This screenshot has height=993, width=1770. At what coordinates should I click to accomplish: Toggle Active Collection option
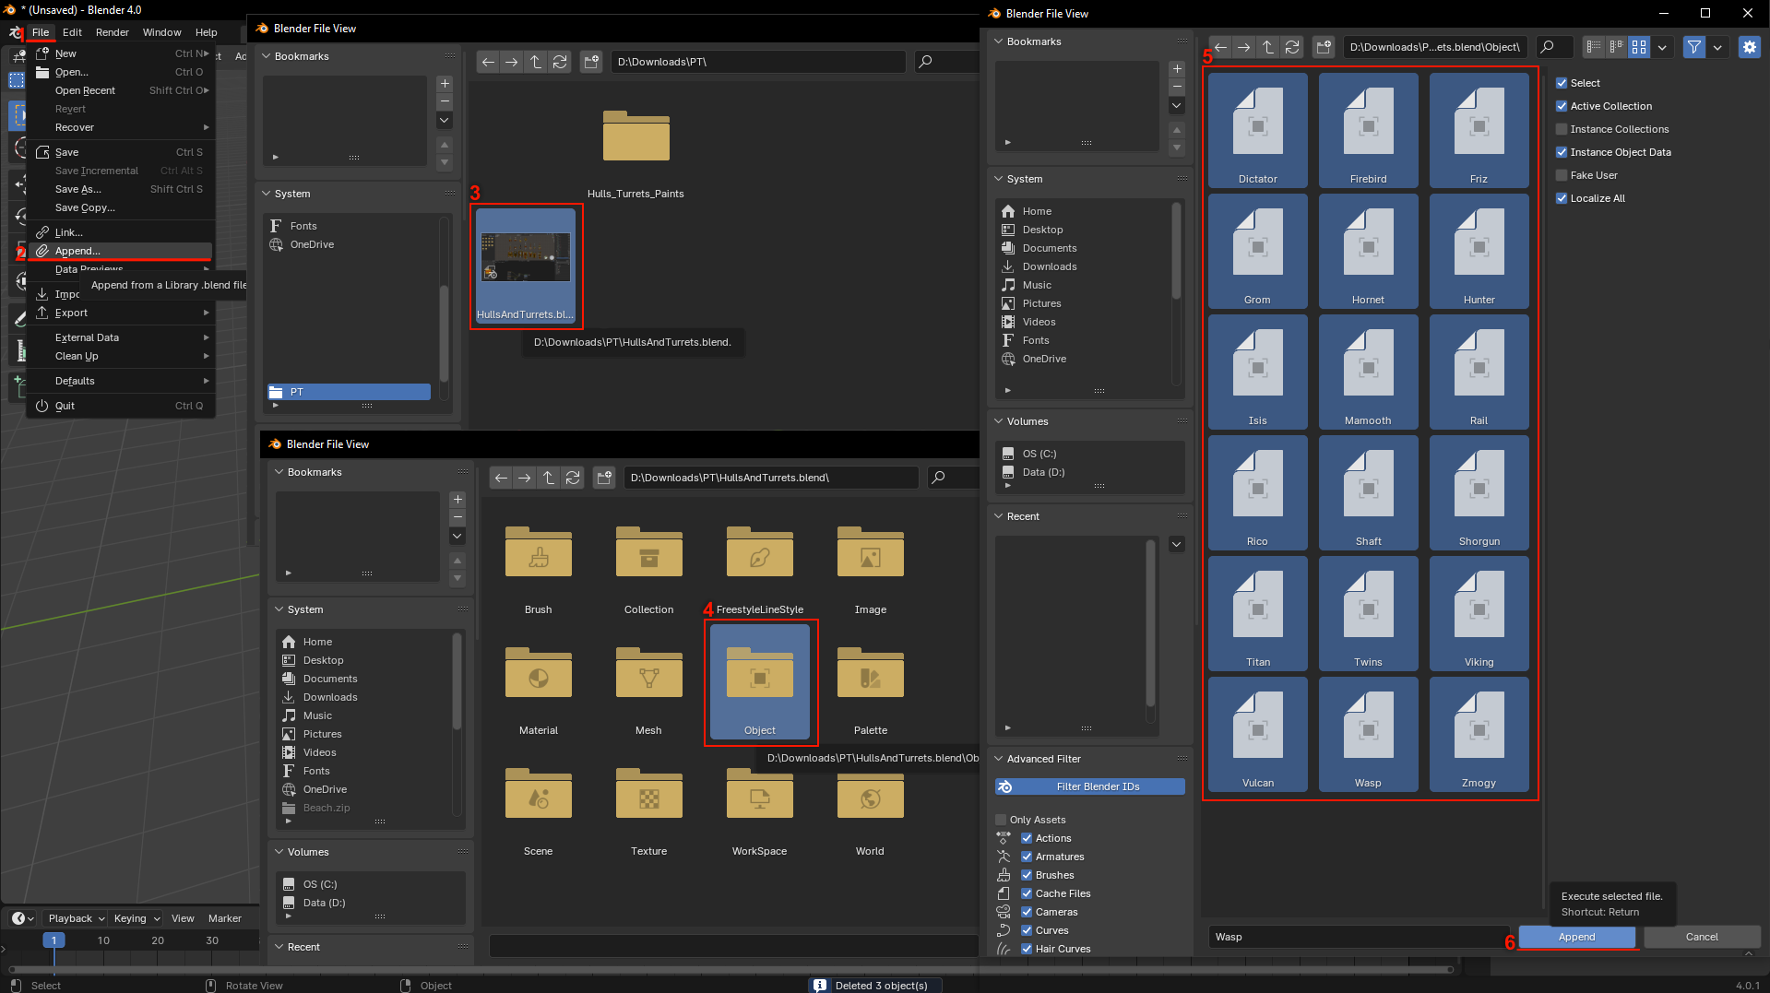point(1562,106)
